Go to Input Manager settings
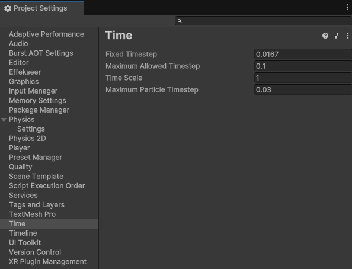This screenshot has width=352, height=269. (33, 91)
